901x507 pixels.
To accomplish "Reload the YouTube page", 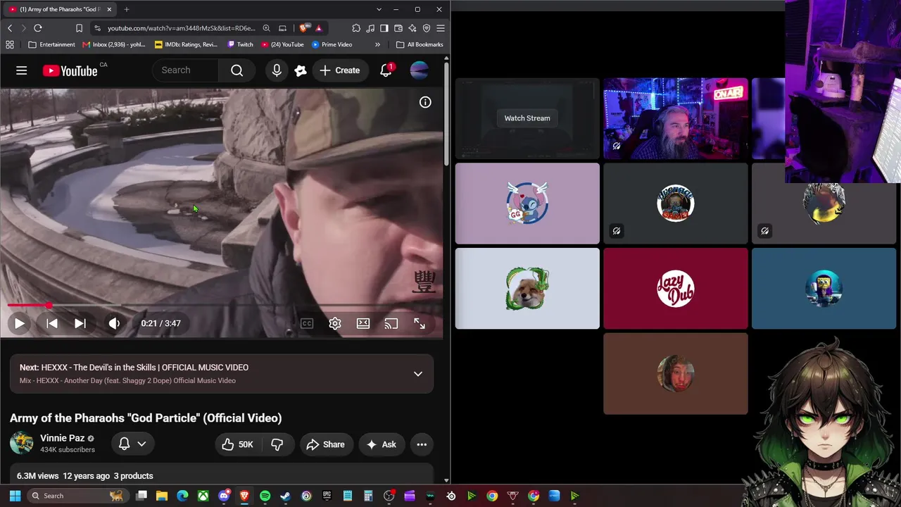I will pos(38,28).
